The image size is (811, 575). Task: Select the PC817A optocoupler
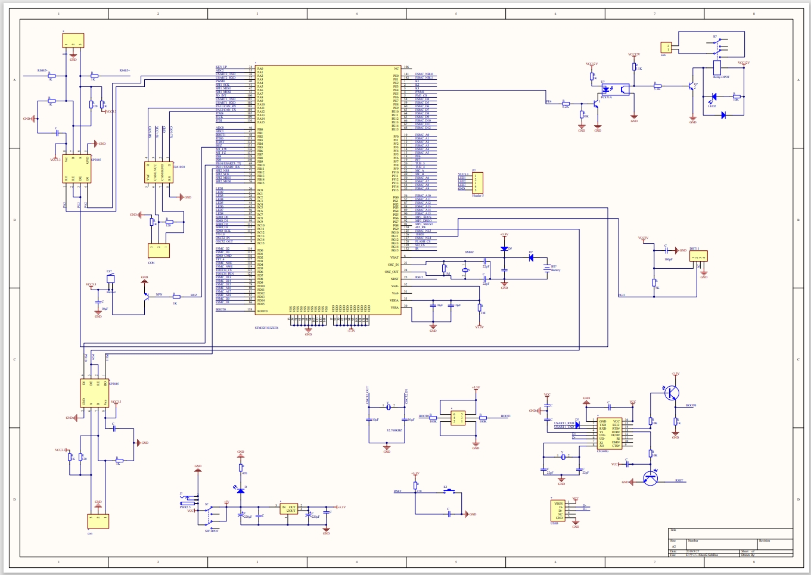pos(616,89)
